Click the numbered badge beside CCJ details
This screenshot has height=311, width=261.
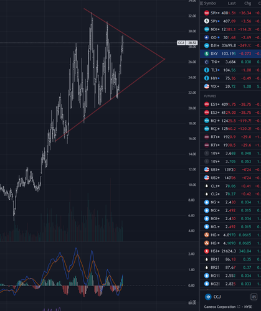coord(254,297)
